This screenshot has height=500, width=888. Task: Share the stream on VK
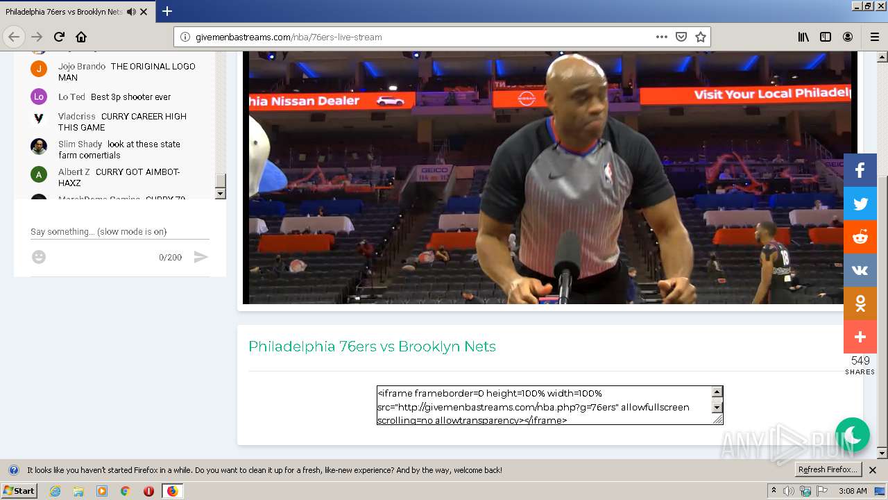click(x=860, y=270)
